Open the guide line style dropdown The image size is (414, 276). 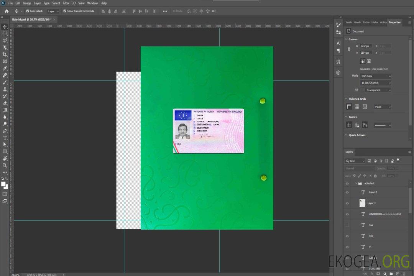383,125
